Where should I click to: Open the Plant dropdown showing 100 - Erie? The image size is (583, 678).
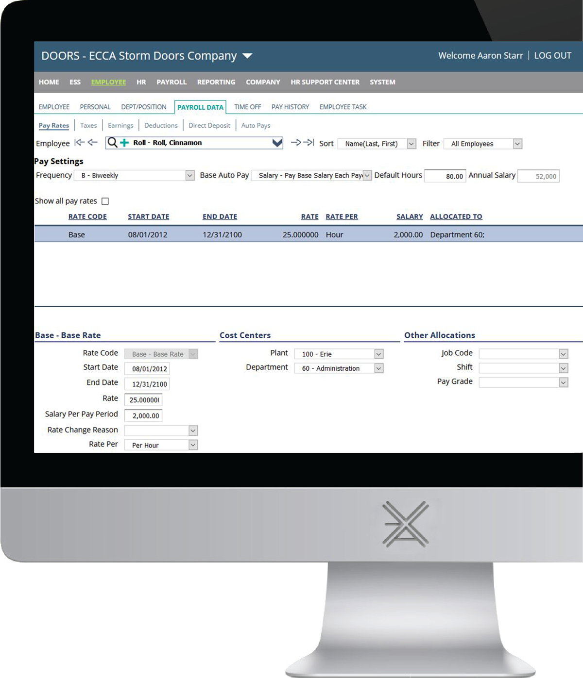(x=378, y=354)
